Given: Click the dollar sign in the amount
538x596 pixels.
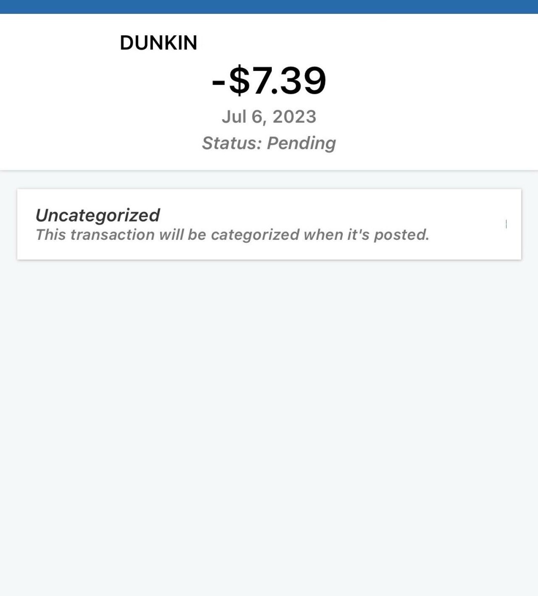Looking at the screenshot, I should [239, 81].
